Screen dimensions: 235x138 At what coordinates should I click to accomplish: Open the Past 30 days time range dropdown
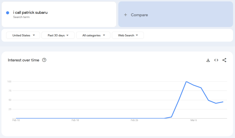click(x=58, y=35)
